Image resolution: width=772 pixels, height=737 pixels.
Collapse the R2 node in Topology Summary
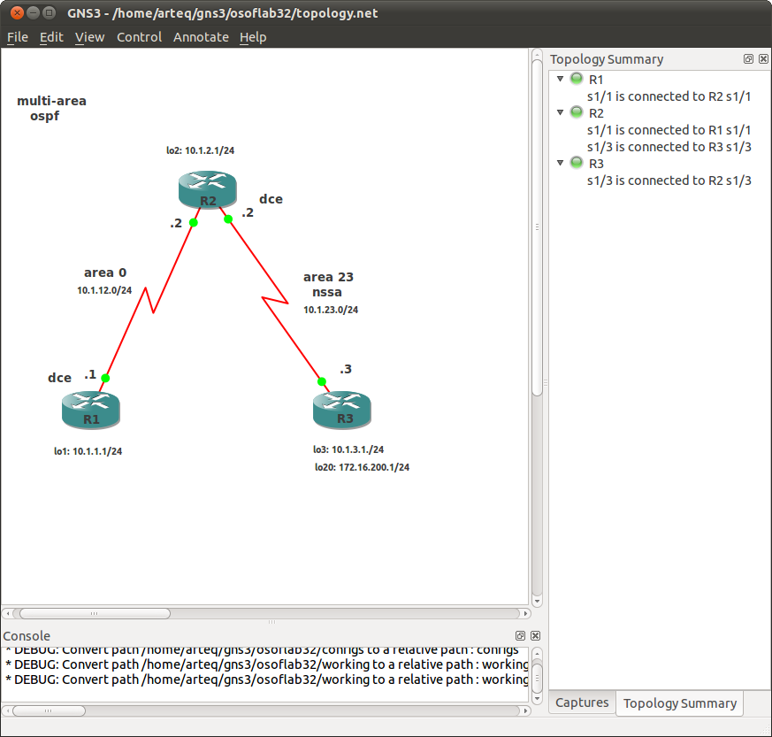tap(560, 112)
